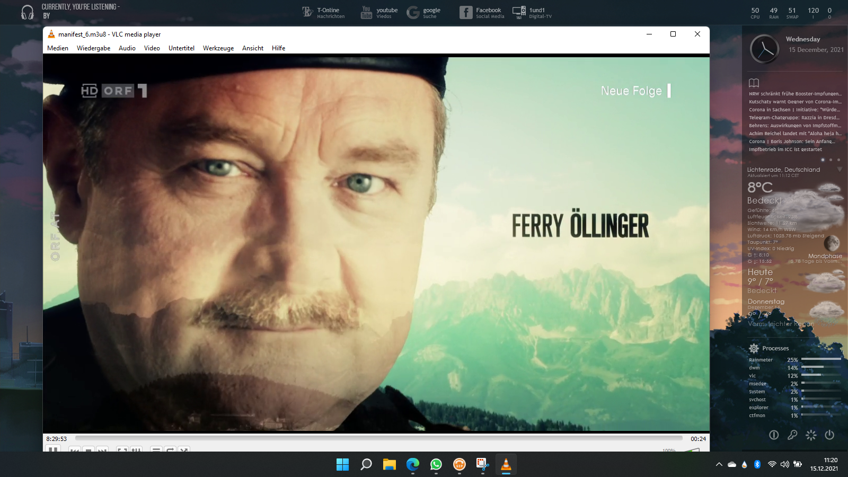848x477 pixels.
Task: Open WhatsApp from the taskbar
Action: click(x=436, y=464)
